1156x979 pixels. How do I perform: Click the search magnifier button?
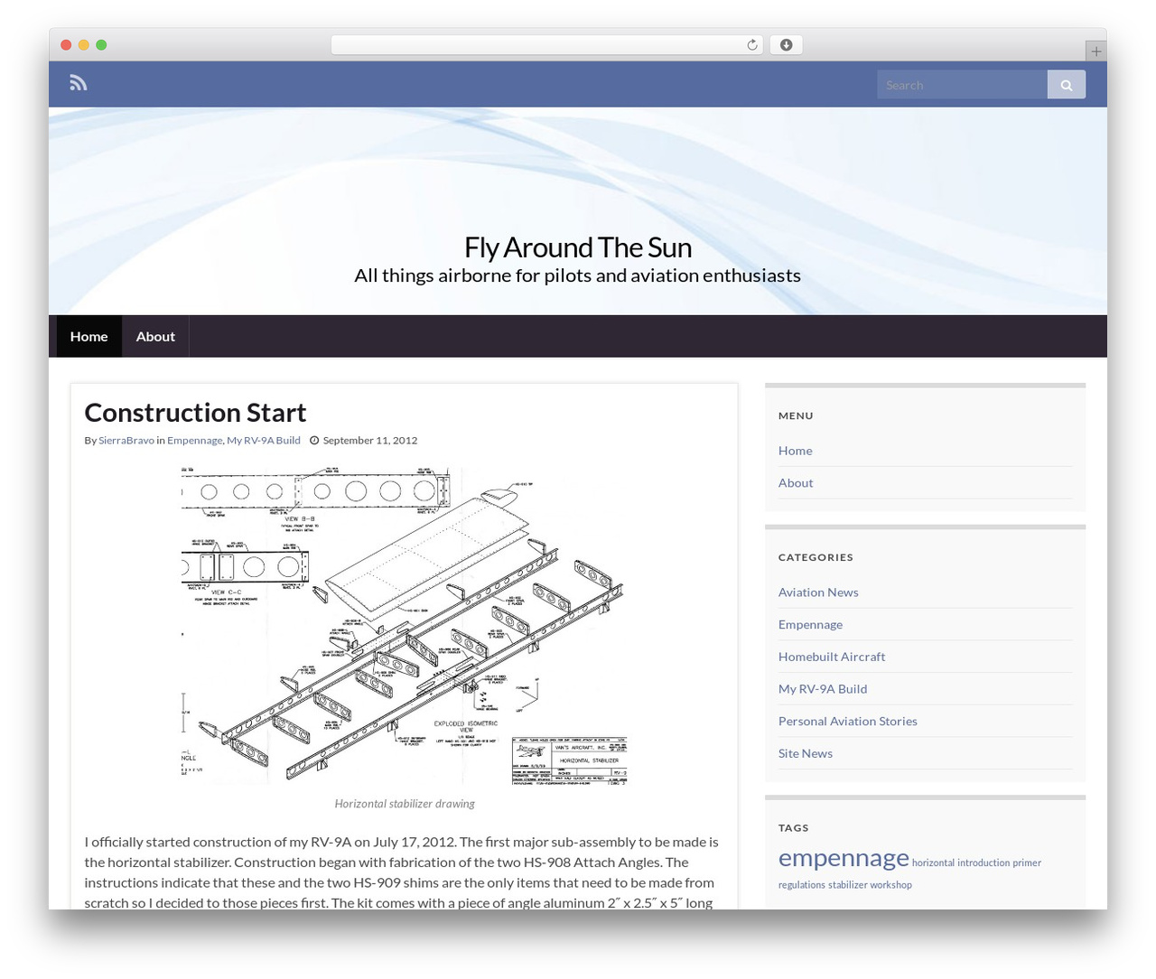1067,85
